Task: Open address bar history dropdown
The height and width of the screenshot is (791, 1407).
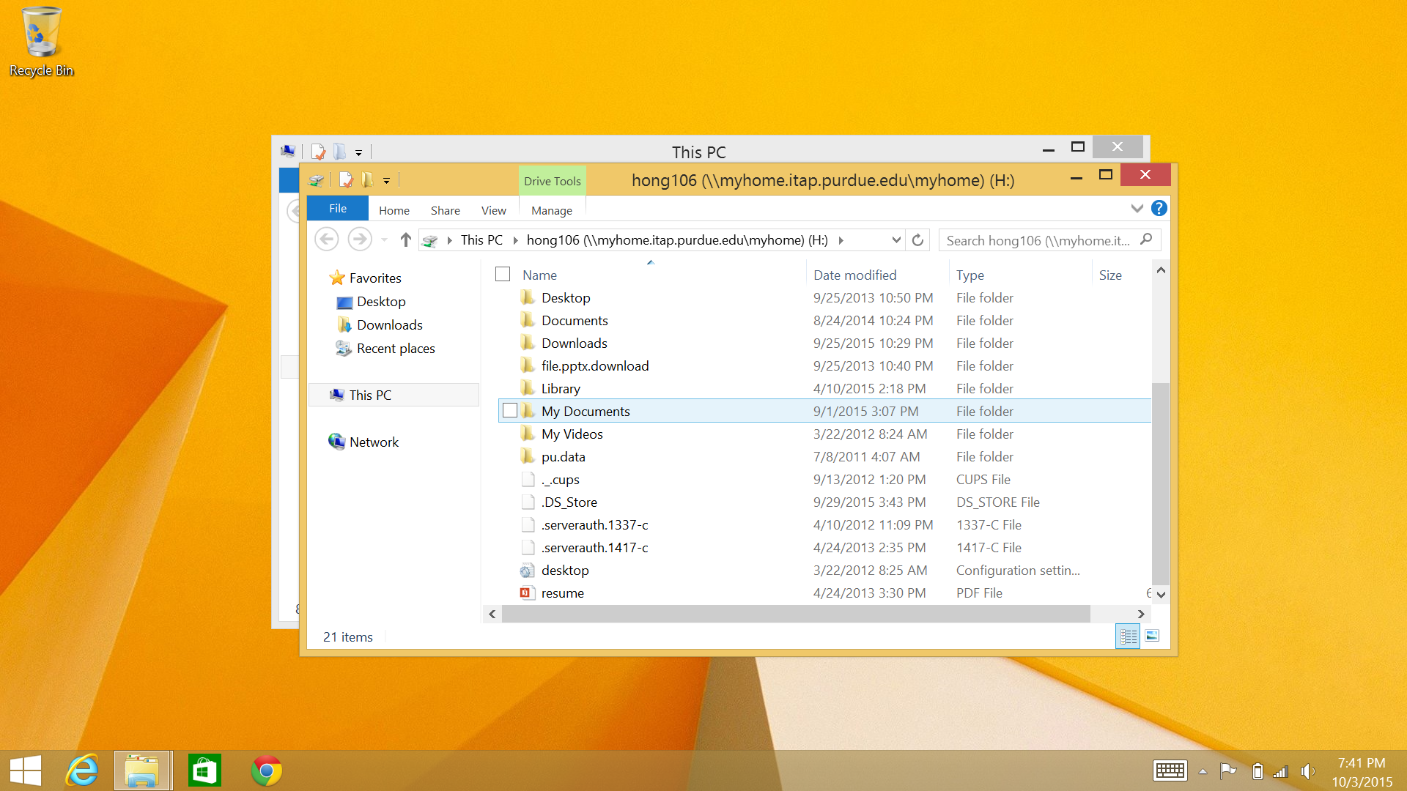Action: pyautogui.click(x=895, y=240)
